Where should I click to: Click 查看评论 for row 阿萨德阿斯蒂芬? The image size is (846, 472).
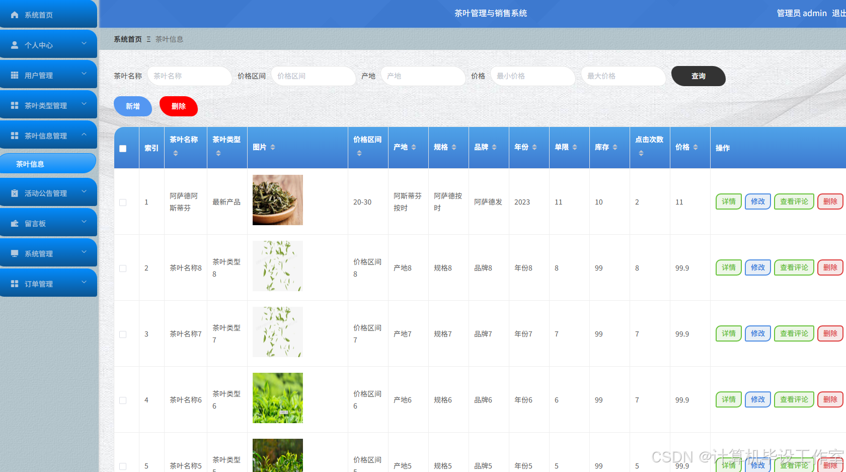coord(794,201)
